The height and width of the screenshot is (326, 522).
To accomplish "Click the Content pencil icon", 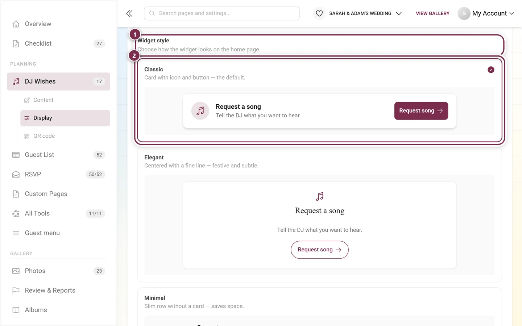I will point(27,100).
